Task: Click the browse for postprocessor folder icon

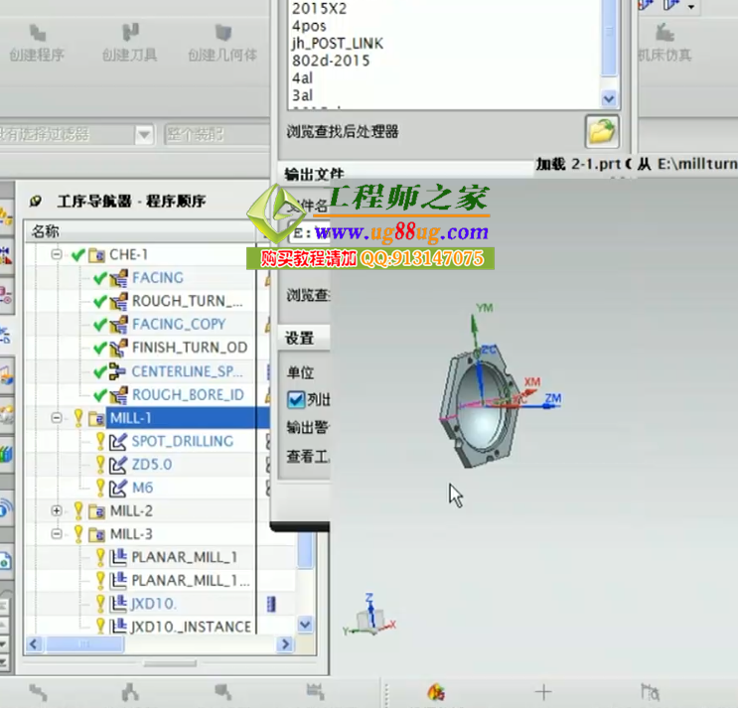Action: click(x=601, y=130)
